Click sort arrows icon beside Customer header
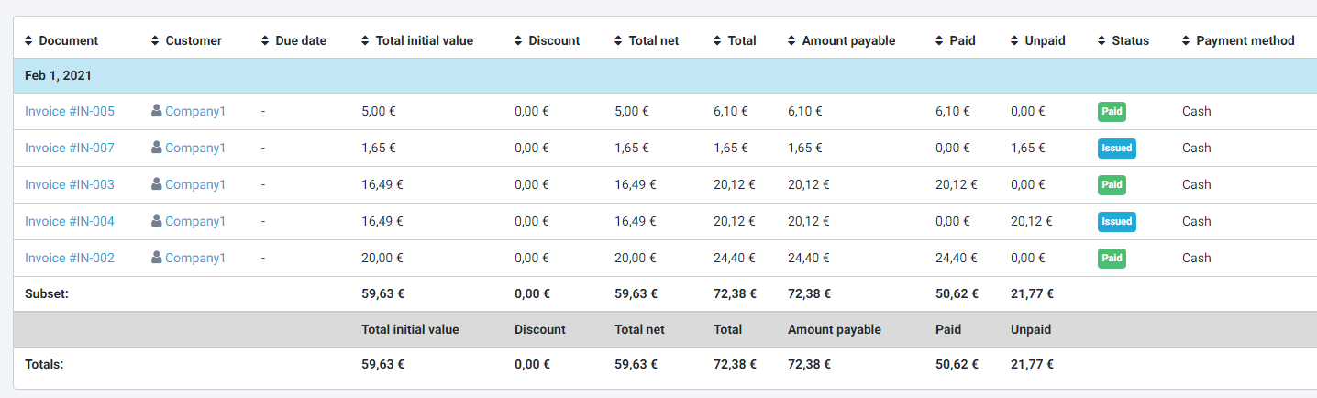 (156, 41)
